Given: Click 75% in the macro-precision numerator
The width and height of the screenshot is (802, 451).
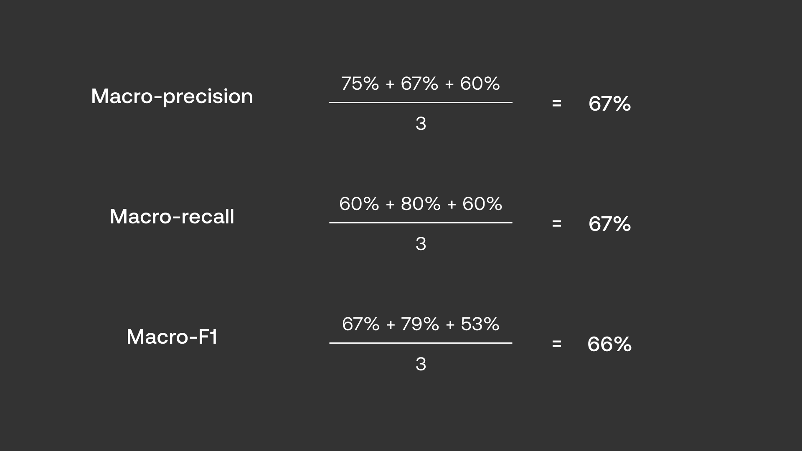Looking at the screenshot, I should point(360,84).
